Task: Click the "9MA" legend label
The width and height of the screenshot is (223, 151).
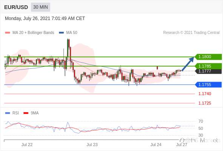Action: [35, 113]
